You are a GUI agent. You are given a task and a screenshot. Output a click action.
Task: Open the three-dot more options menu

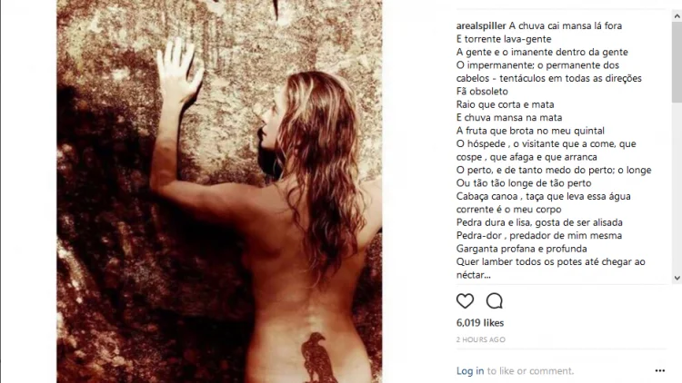660,370
